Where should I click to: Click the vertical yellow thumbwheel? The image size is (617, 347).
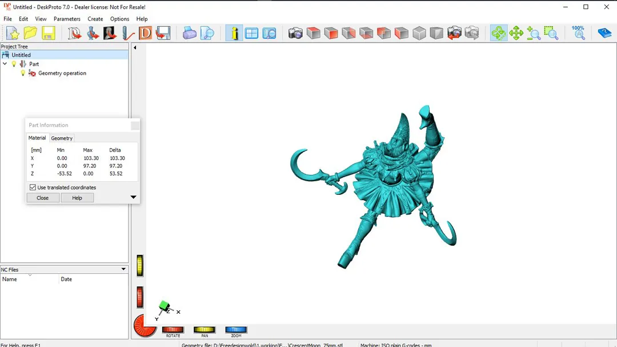pos(140,265)
